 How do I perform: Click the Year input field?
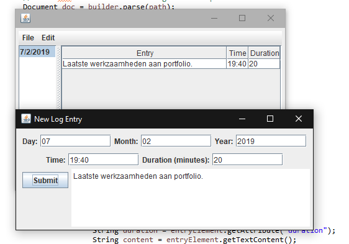[x=271, y=141]
